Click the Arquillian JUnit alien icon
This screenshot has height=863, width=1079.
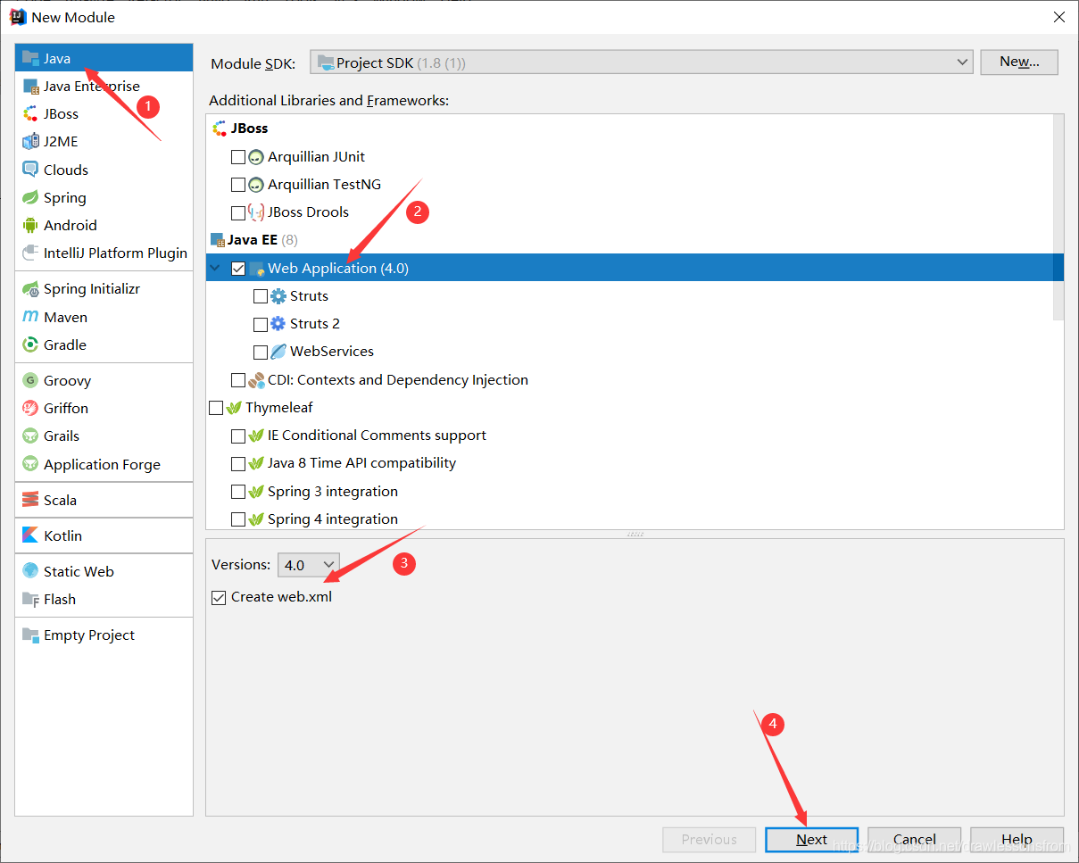pos(256,156)
